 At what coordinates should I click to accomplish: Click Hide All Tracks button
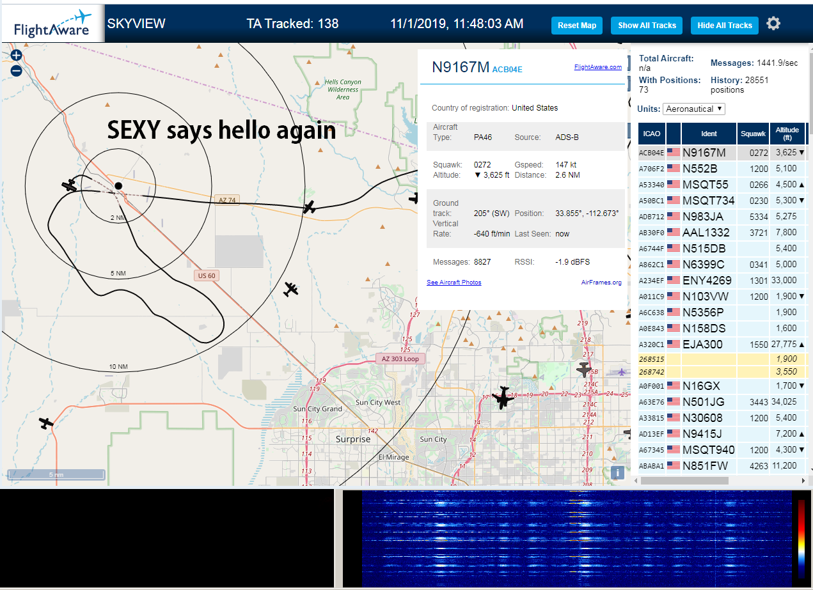pos(725,26)
